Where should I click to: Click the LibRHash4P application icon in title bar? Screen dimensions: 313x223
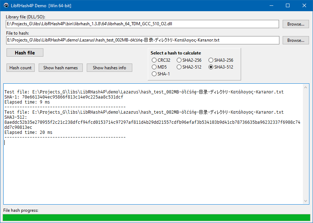click(5, 5)
